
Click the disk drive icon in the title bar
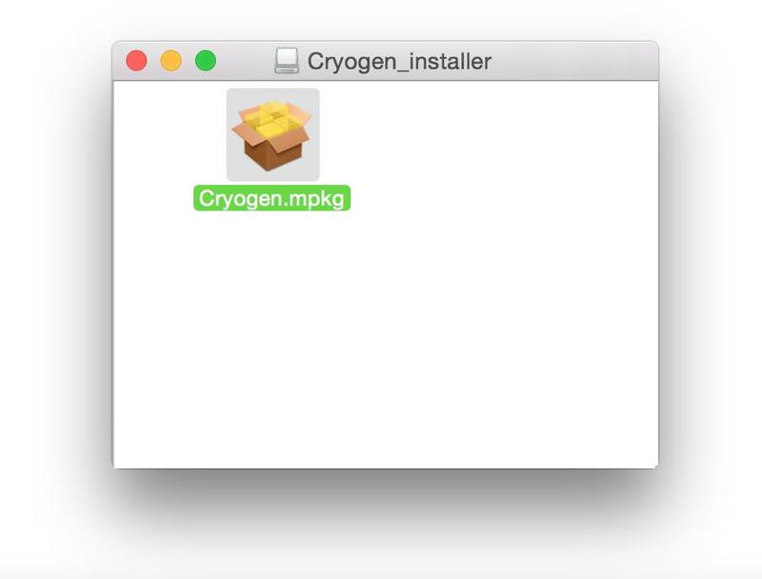click(x=287, y=61)
